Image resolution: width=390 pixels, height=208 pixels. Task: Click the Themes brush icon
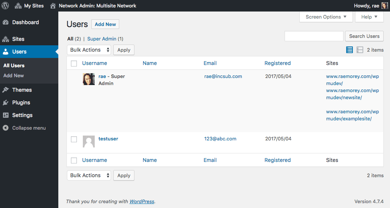coord(6,90)
